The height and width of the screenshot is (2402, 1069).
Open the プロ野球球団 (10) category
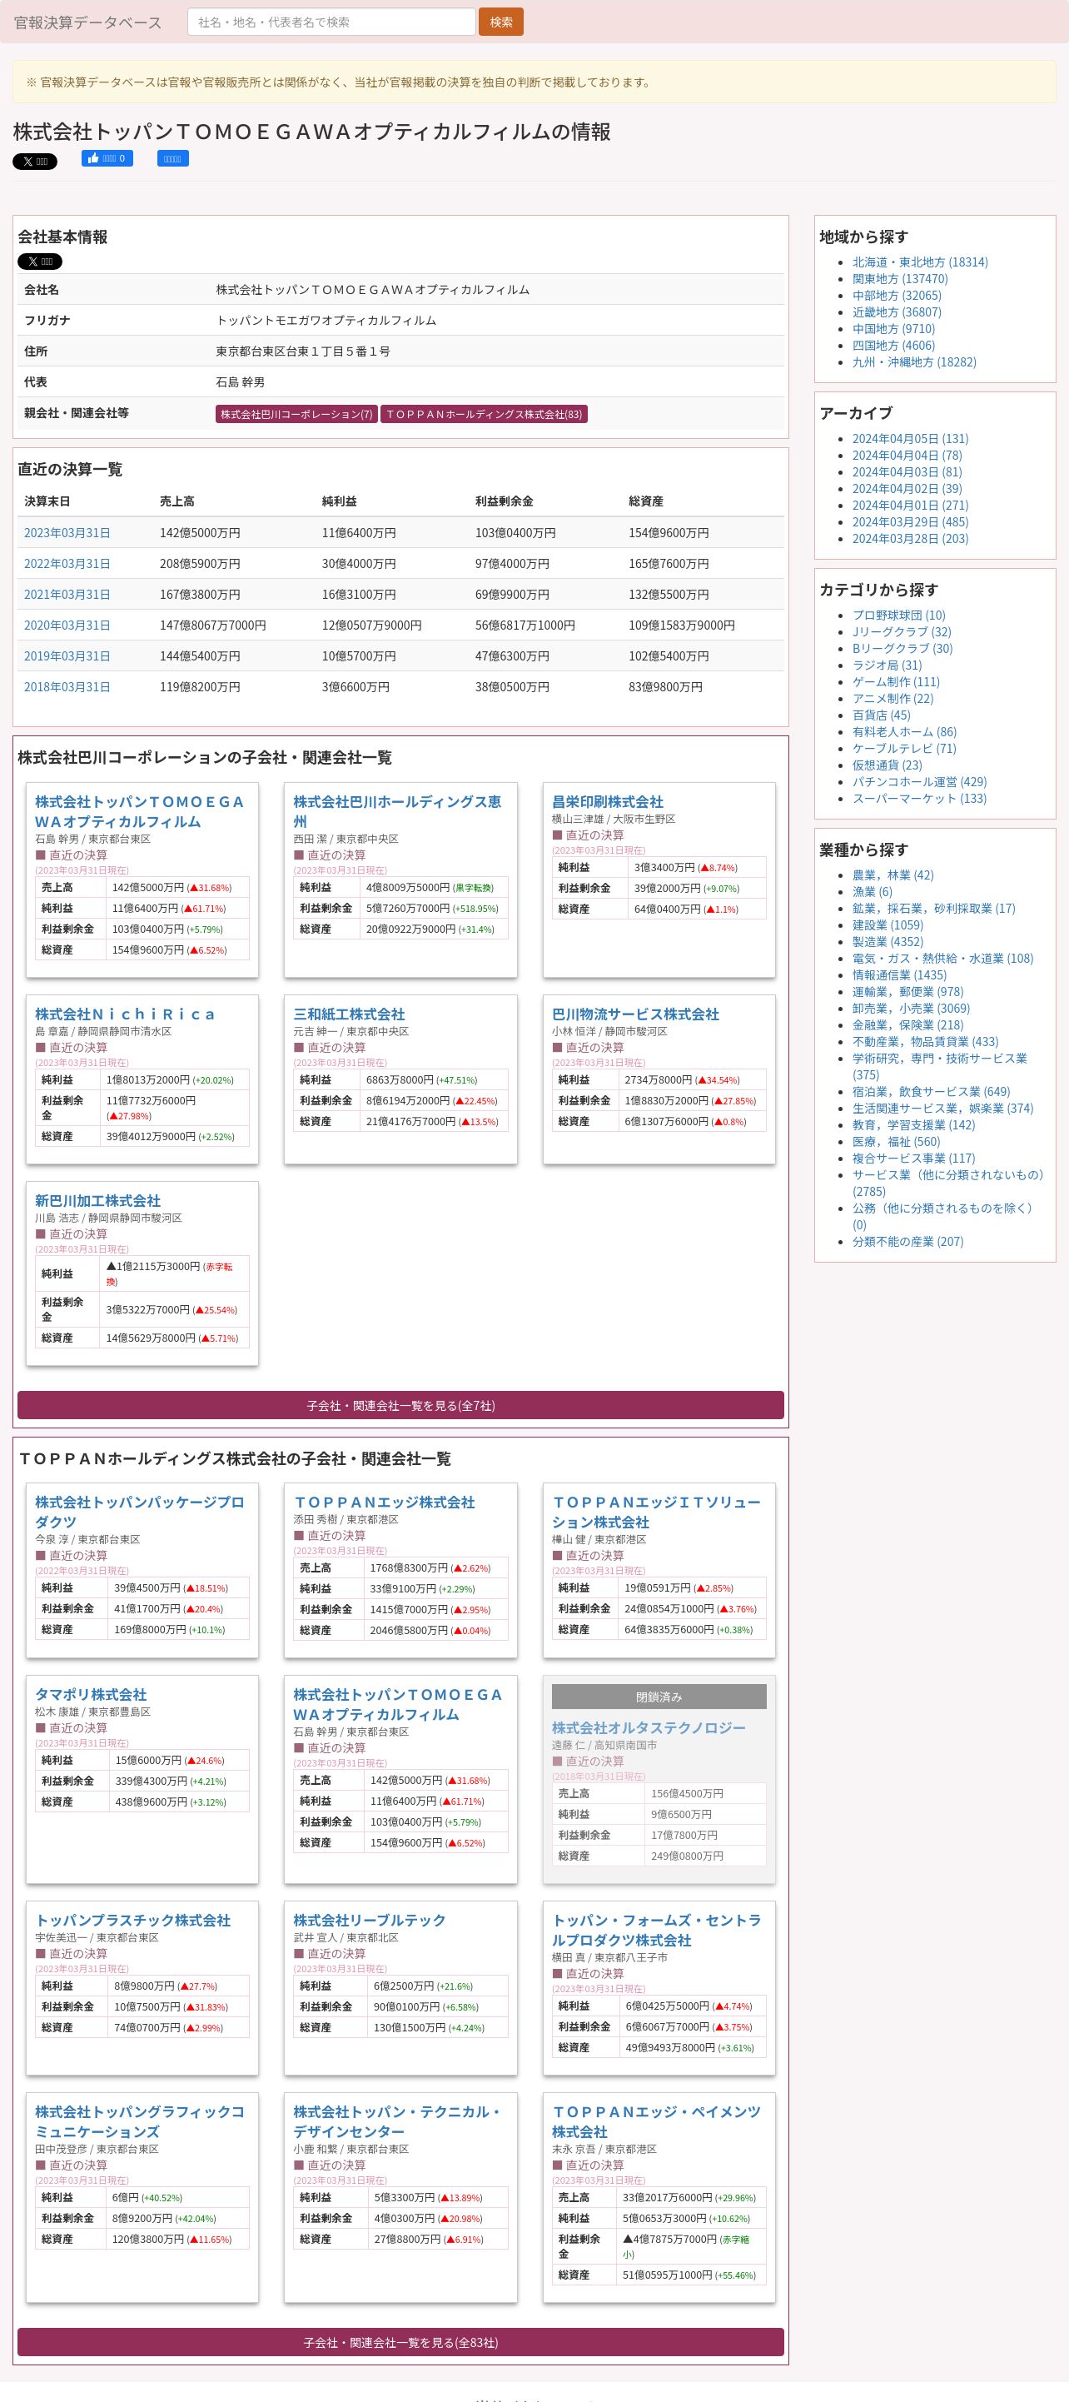coord(898,615)
